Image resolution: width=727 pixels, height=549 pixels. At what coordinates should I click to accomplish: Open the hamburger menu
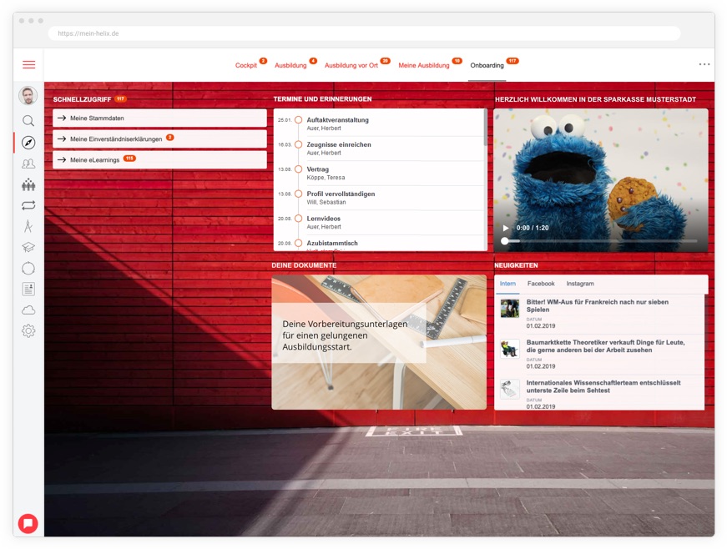click(x=28, y=64)
